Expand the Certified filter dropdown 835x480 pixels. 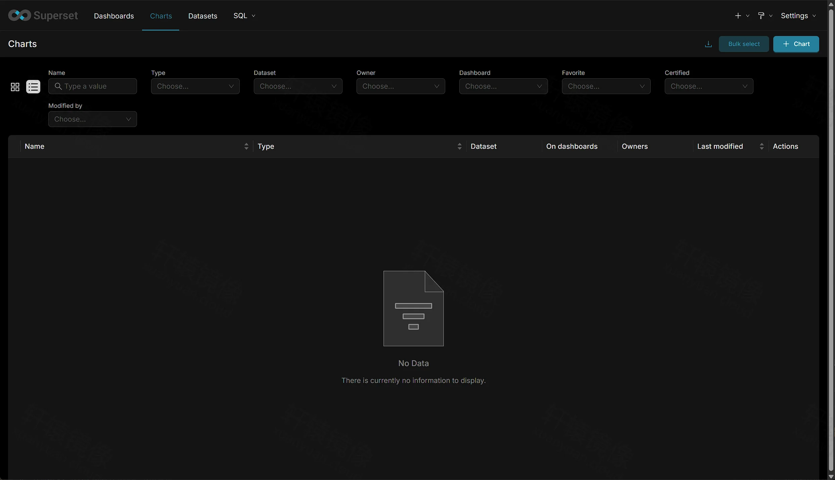pos(709,86)
